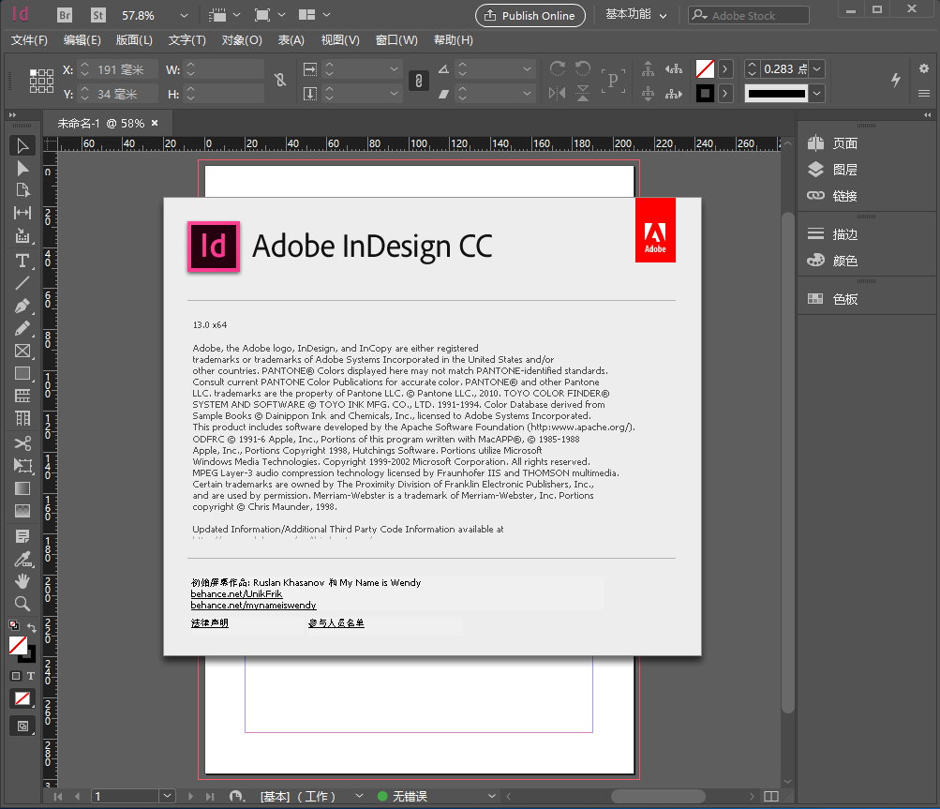Open the 编辑(E) menu
The image size is (940, 809).
click(82, 40)
